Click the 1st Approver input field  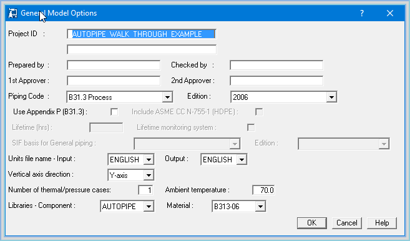[114, 81]
